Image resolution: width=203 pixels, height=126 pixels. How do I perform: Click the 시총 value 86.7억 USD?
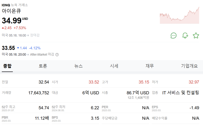pyautogui.click(x=138, y=93)
